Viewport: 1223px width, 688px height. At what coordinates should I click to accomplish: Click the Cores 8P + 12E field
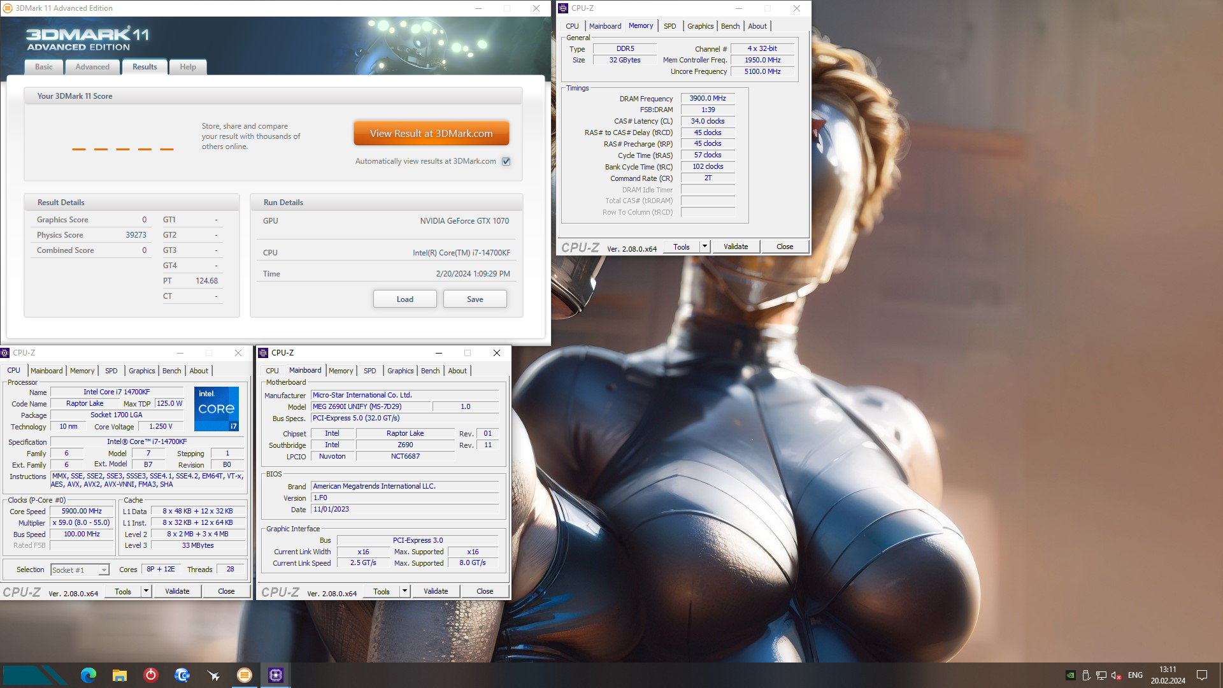pyautogui.click(x=161, y=570)
